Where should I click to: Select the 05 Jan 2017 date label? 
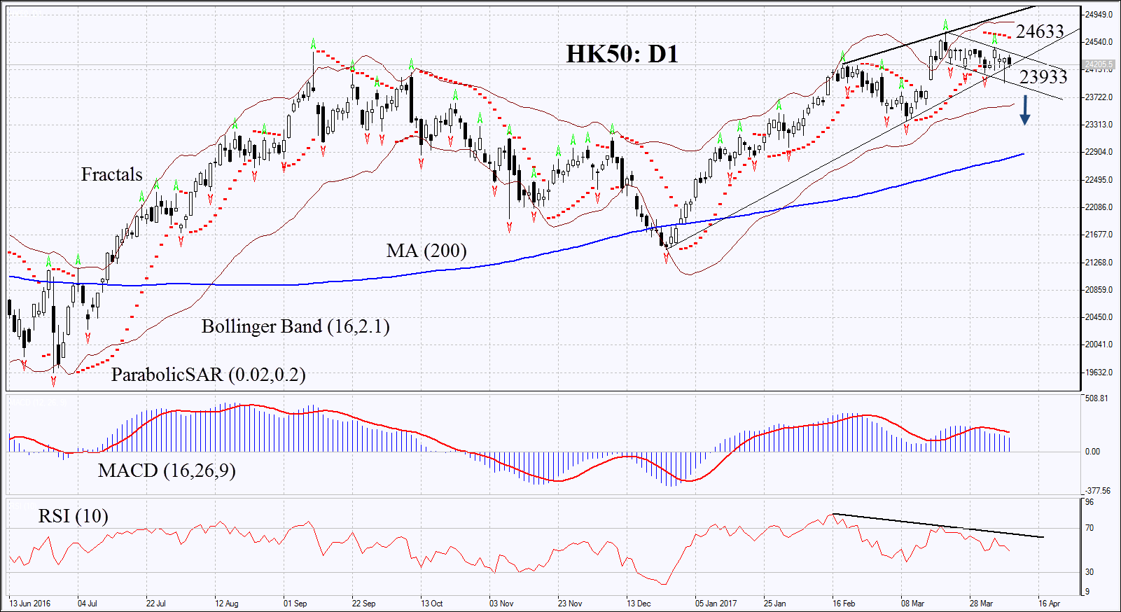pos(716,604)
